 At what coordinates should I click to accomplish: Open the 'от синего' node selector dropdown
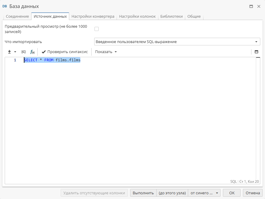pyautogui.click(x=204, y=193)
